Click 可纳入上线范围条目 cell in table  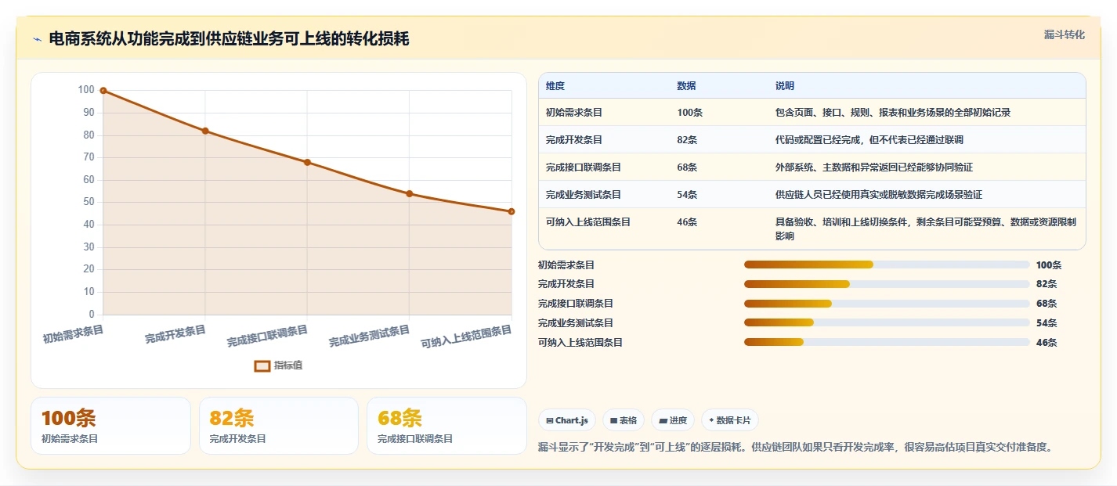tap(588, 222)
